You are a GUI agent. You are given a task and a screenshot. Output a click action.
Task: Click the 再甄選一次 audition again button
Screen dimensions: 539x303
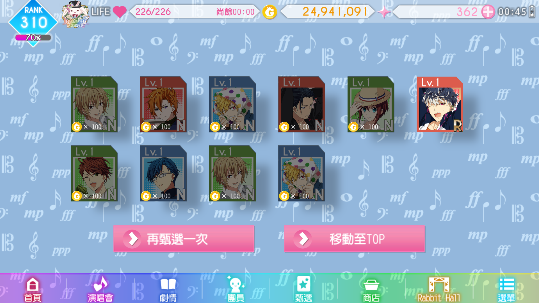[184, 239]
